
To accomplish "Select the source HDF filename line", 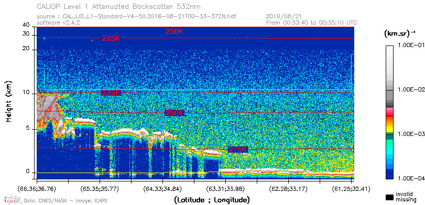I will click(x=136, y=17).
